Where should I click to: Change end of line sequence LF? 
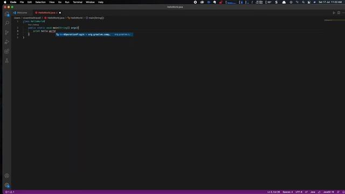click(x=306, y=192)
